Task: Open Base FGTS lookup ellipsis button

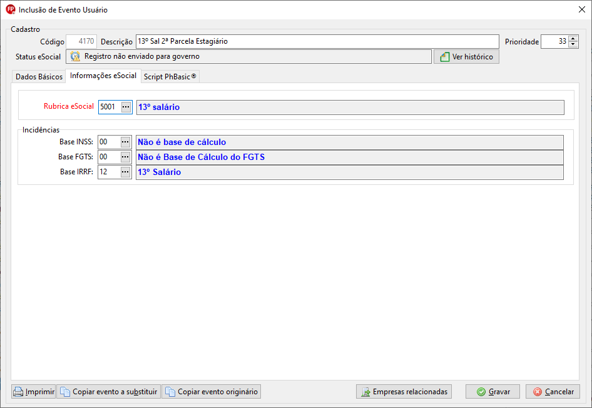Action: (x=125, y=157)
